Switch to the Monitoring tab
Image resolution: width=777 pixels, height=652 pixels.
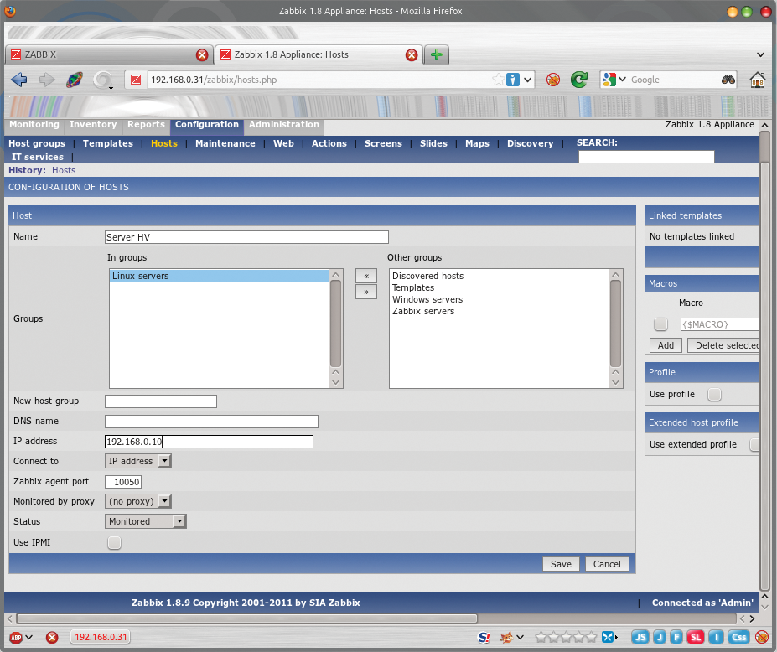tap(34, 124)
